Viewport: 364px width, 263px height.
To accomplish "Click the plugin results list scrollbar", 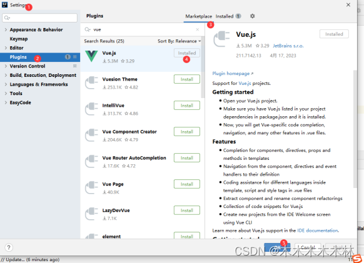I will click(x=203, y=67).
